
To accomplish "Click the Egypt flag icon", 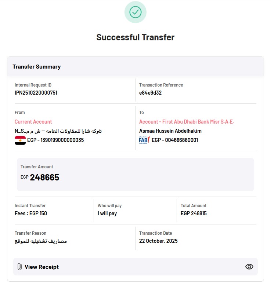I will (20, 140).
